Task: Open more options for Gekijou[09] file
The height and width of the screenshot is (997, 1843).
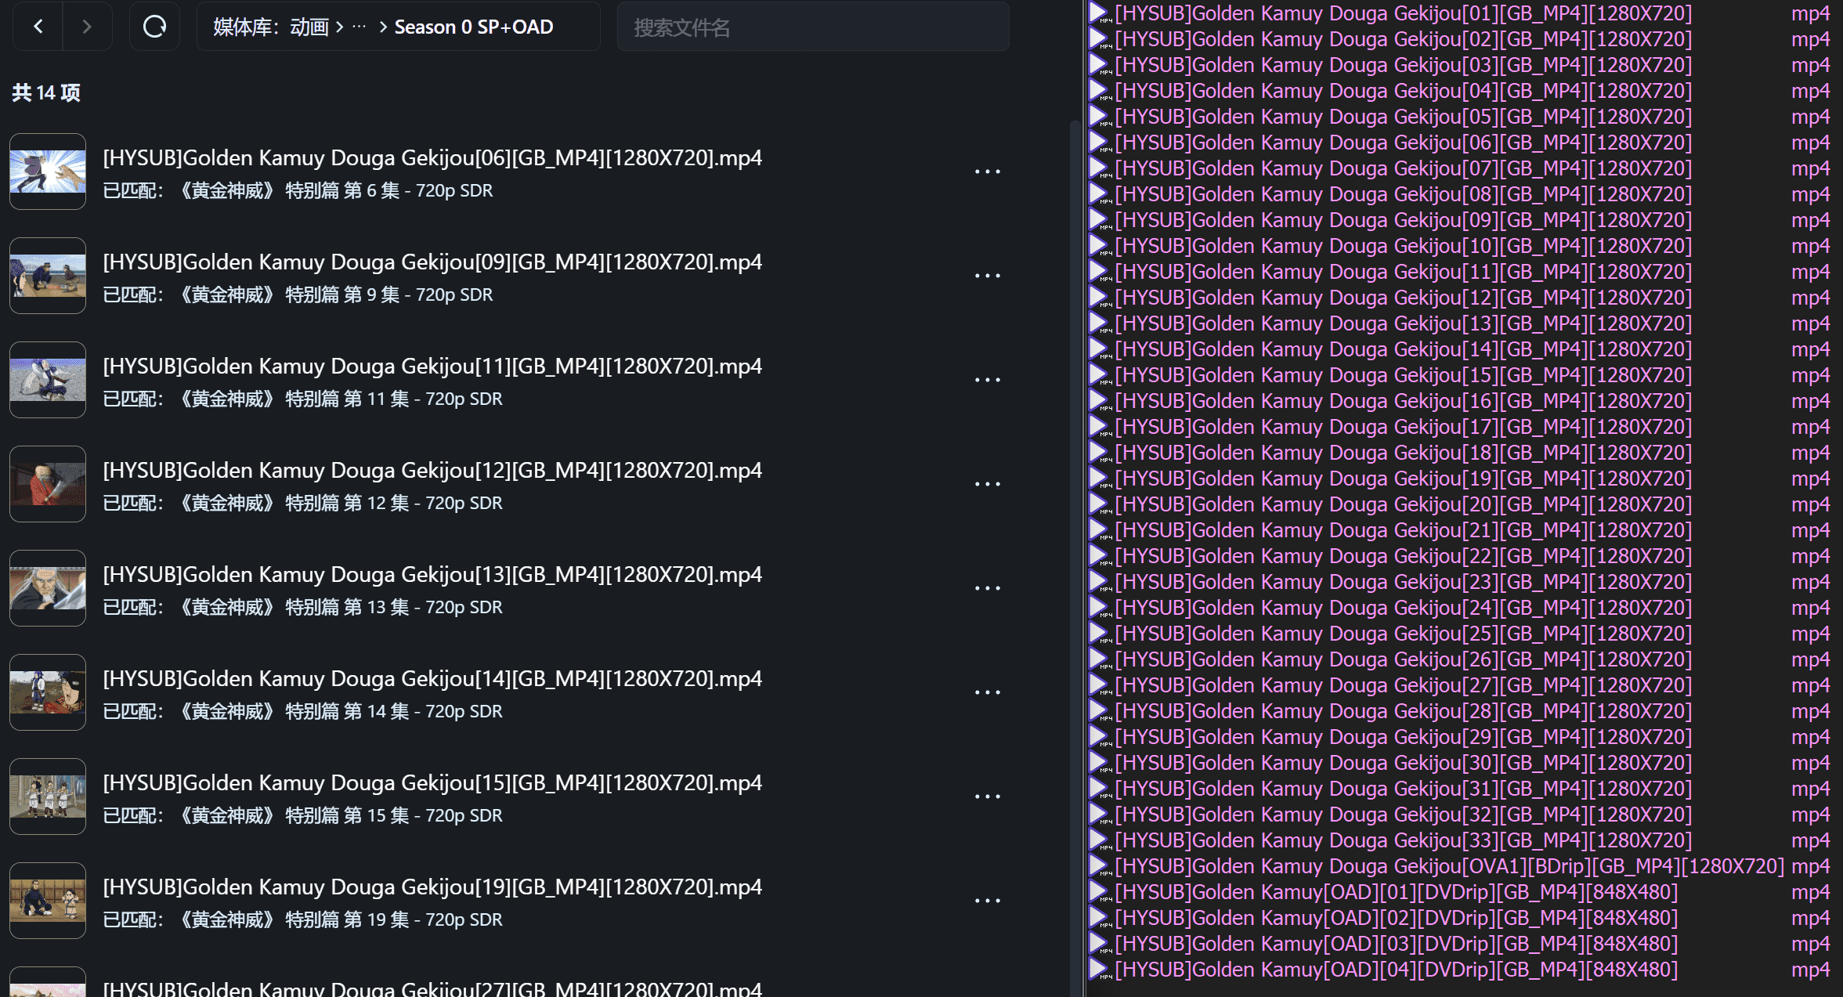Action: coord(987,276)
